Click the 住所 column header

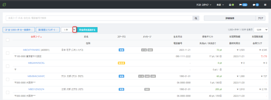click(88, 43)
